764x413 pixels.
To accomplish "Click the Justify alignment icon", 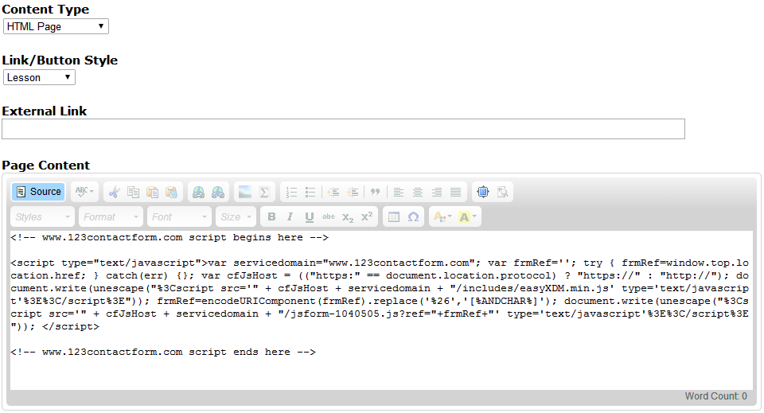I will click(455, 192).
